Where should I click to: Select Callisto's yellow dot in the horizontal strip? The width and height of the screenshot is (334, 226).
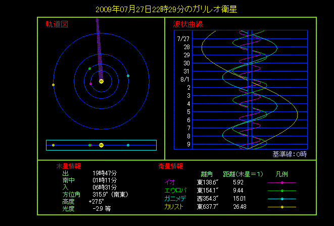(x=53, y=145)
